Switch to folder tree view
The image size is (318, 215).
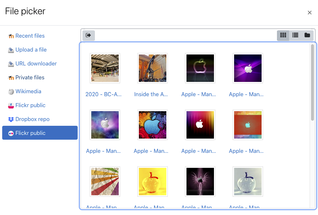click(307, 35)
